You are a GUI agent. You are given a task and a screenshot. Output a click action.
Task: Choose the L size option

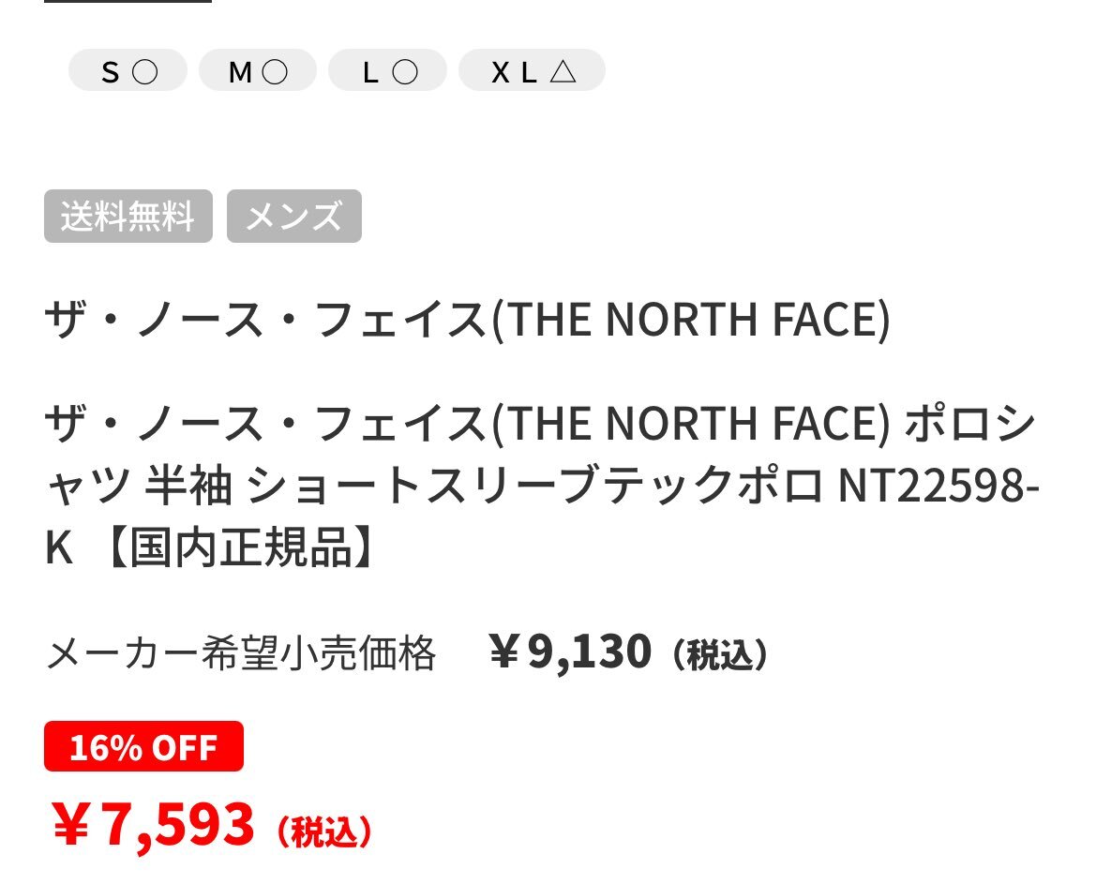pos(387,71)
